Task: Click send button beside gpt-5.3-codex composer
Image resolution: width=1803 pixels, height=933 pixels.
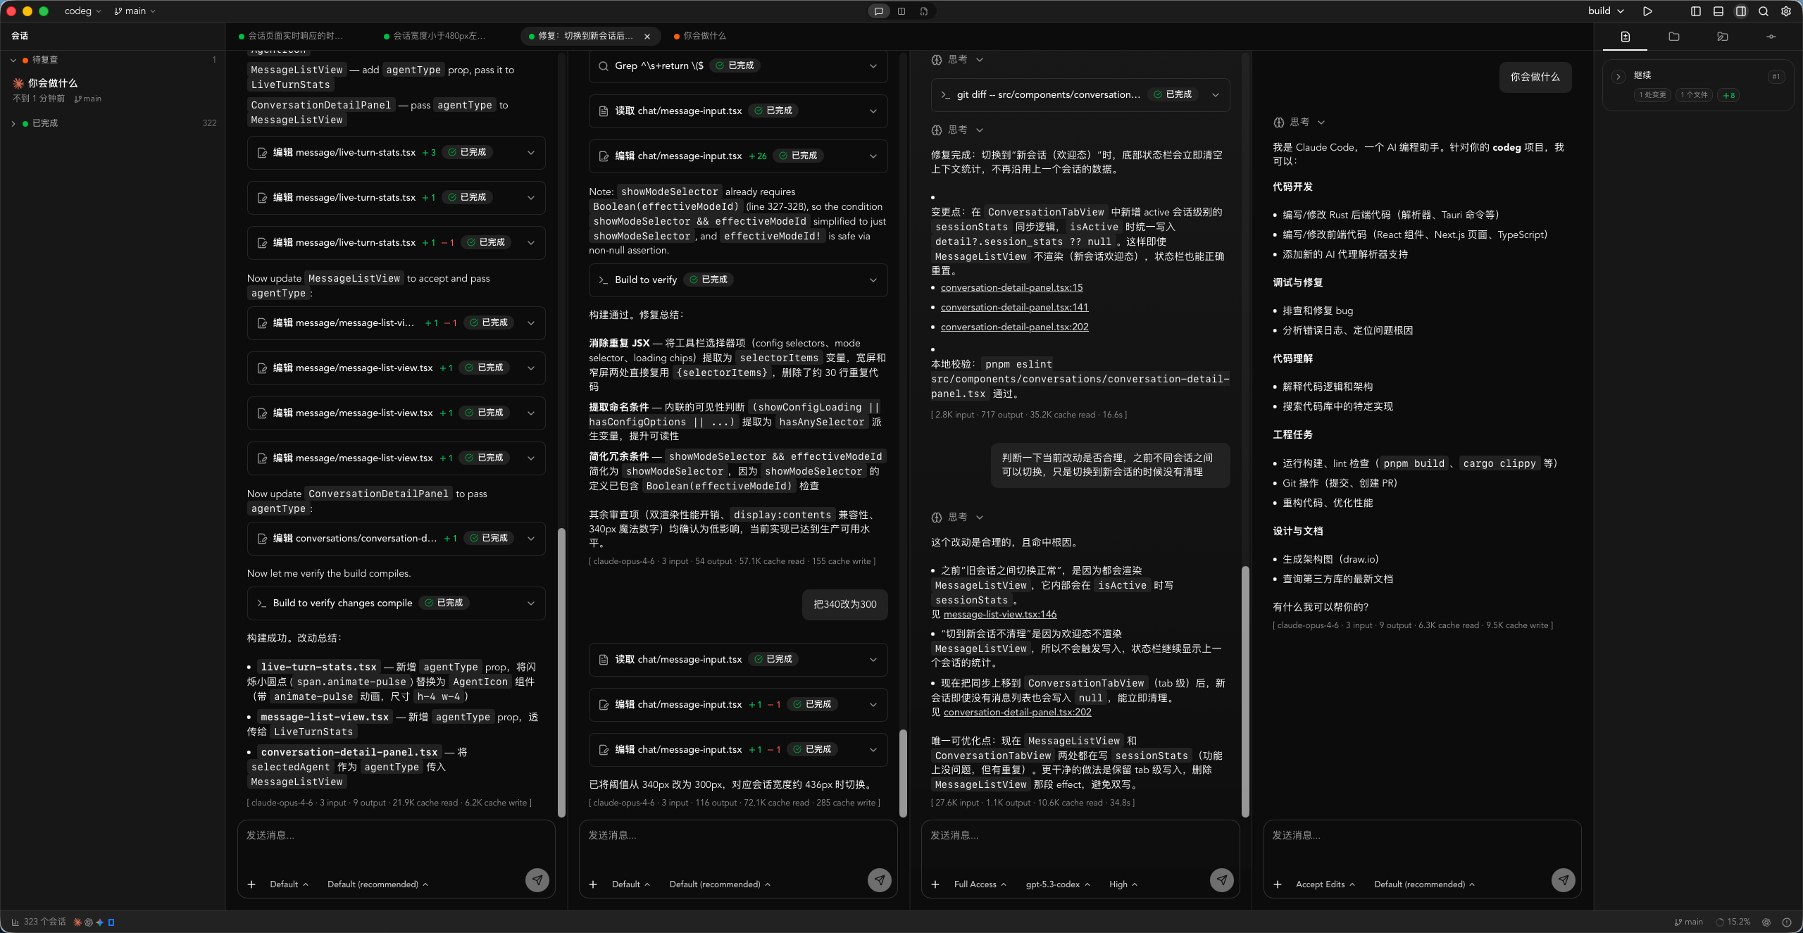Action: coord(1222,879)
